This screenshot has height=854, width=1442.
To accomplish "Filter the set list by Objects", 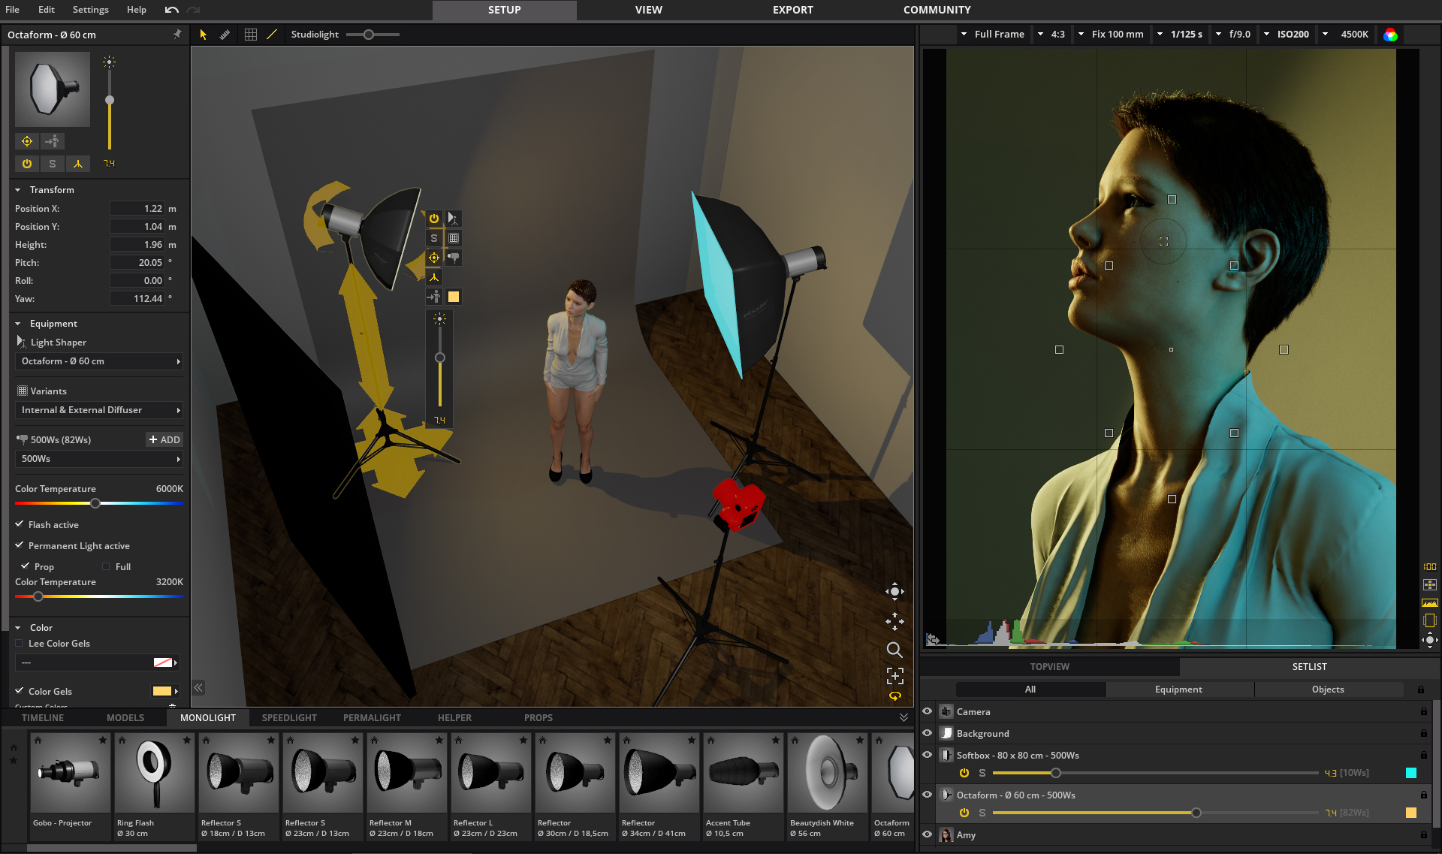I will point(1328,689).
